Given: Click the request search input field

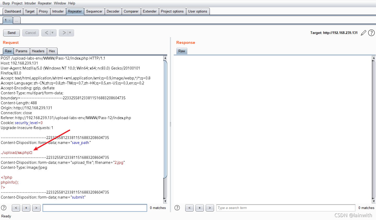Looking at the screenshot, I should click(x=95, y=208).
